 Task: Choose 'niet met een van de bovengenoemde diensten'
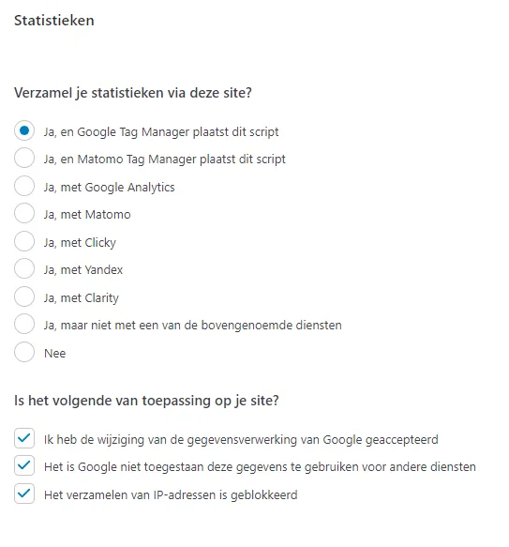pyautogui.click(x=24, y=324)
